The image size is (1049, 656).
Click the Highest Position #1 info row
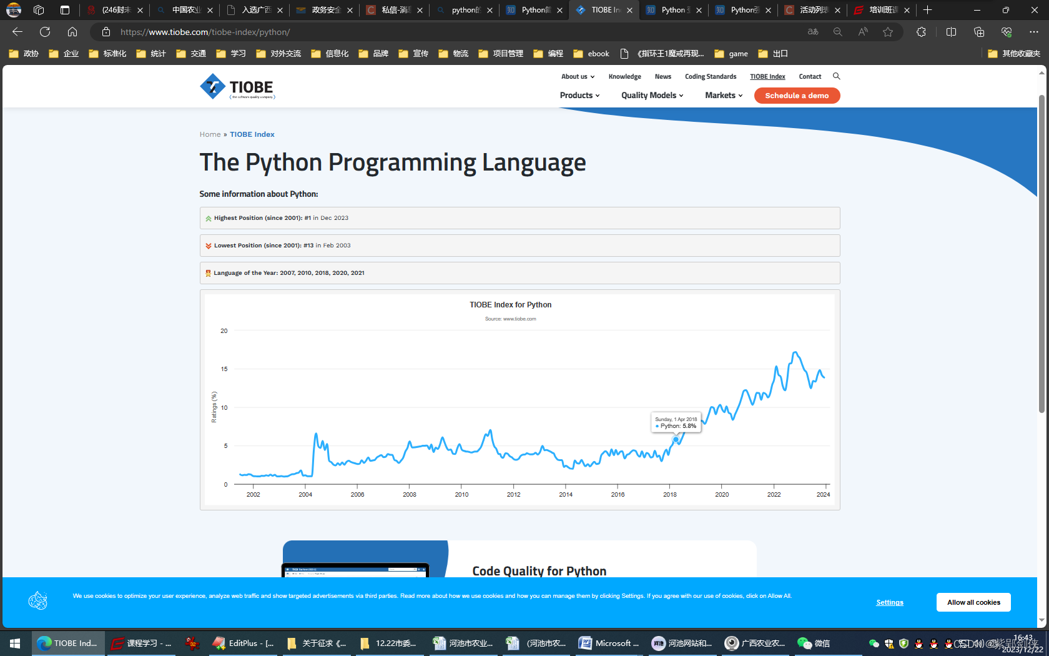tap(520, 218)
